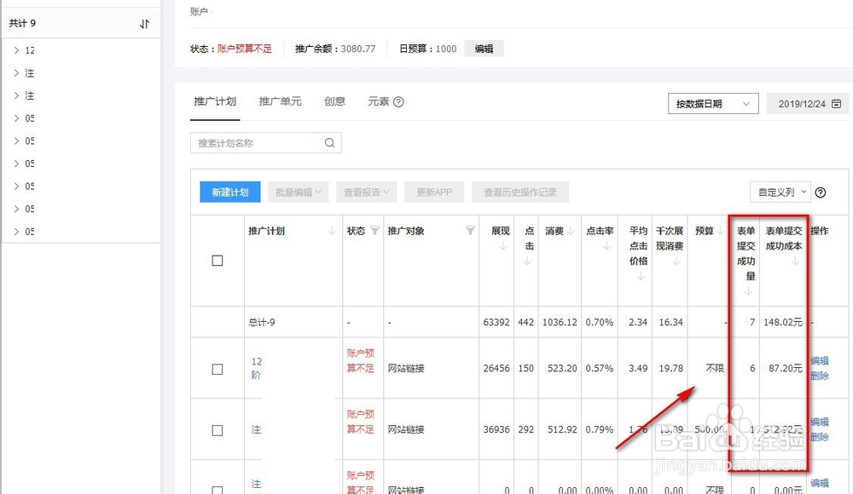Sort by the 消费 column arrow
This screenshot has width=853, height=494.
point(571,231)
